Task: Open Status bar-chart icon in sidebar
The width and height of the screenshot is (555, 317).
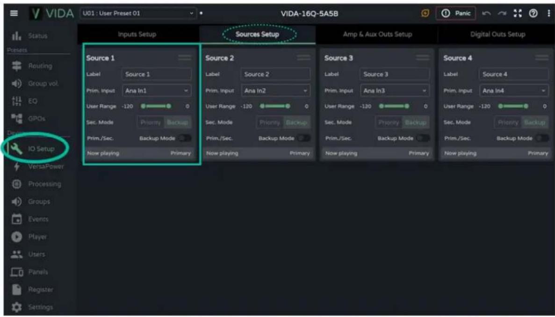Action: click(16, 36)
